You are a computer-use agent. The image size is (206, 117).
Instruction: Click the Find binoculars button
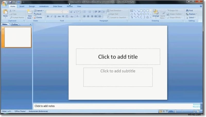point(189,11)
